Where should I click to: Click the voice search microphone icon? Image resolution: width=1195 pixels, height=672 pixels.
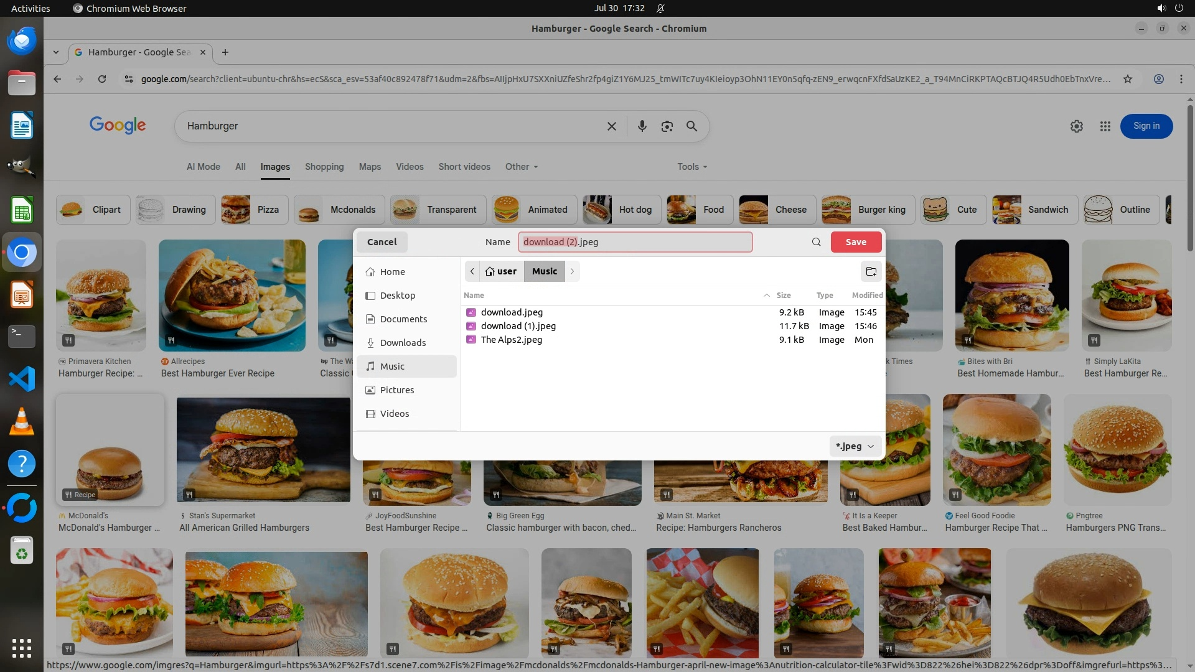(642, 126)
